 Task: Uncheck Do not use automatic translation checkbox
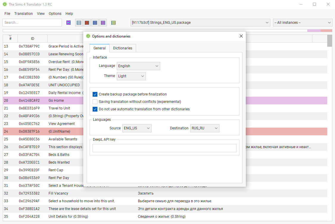[95, 109]
